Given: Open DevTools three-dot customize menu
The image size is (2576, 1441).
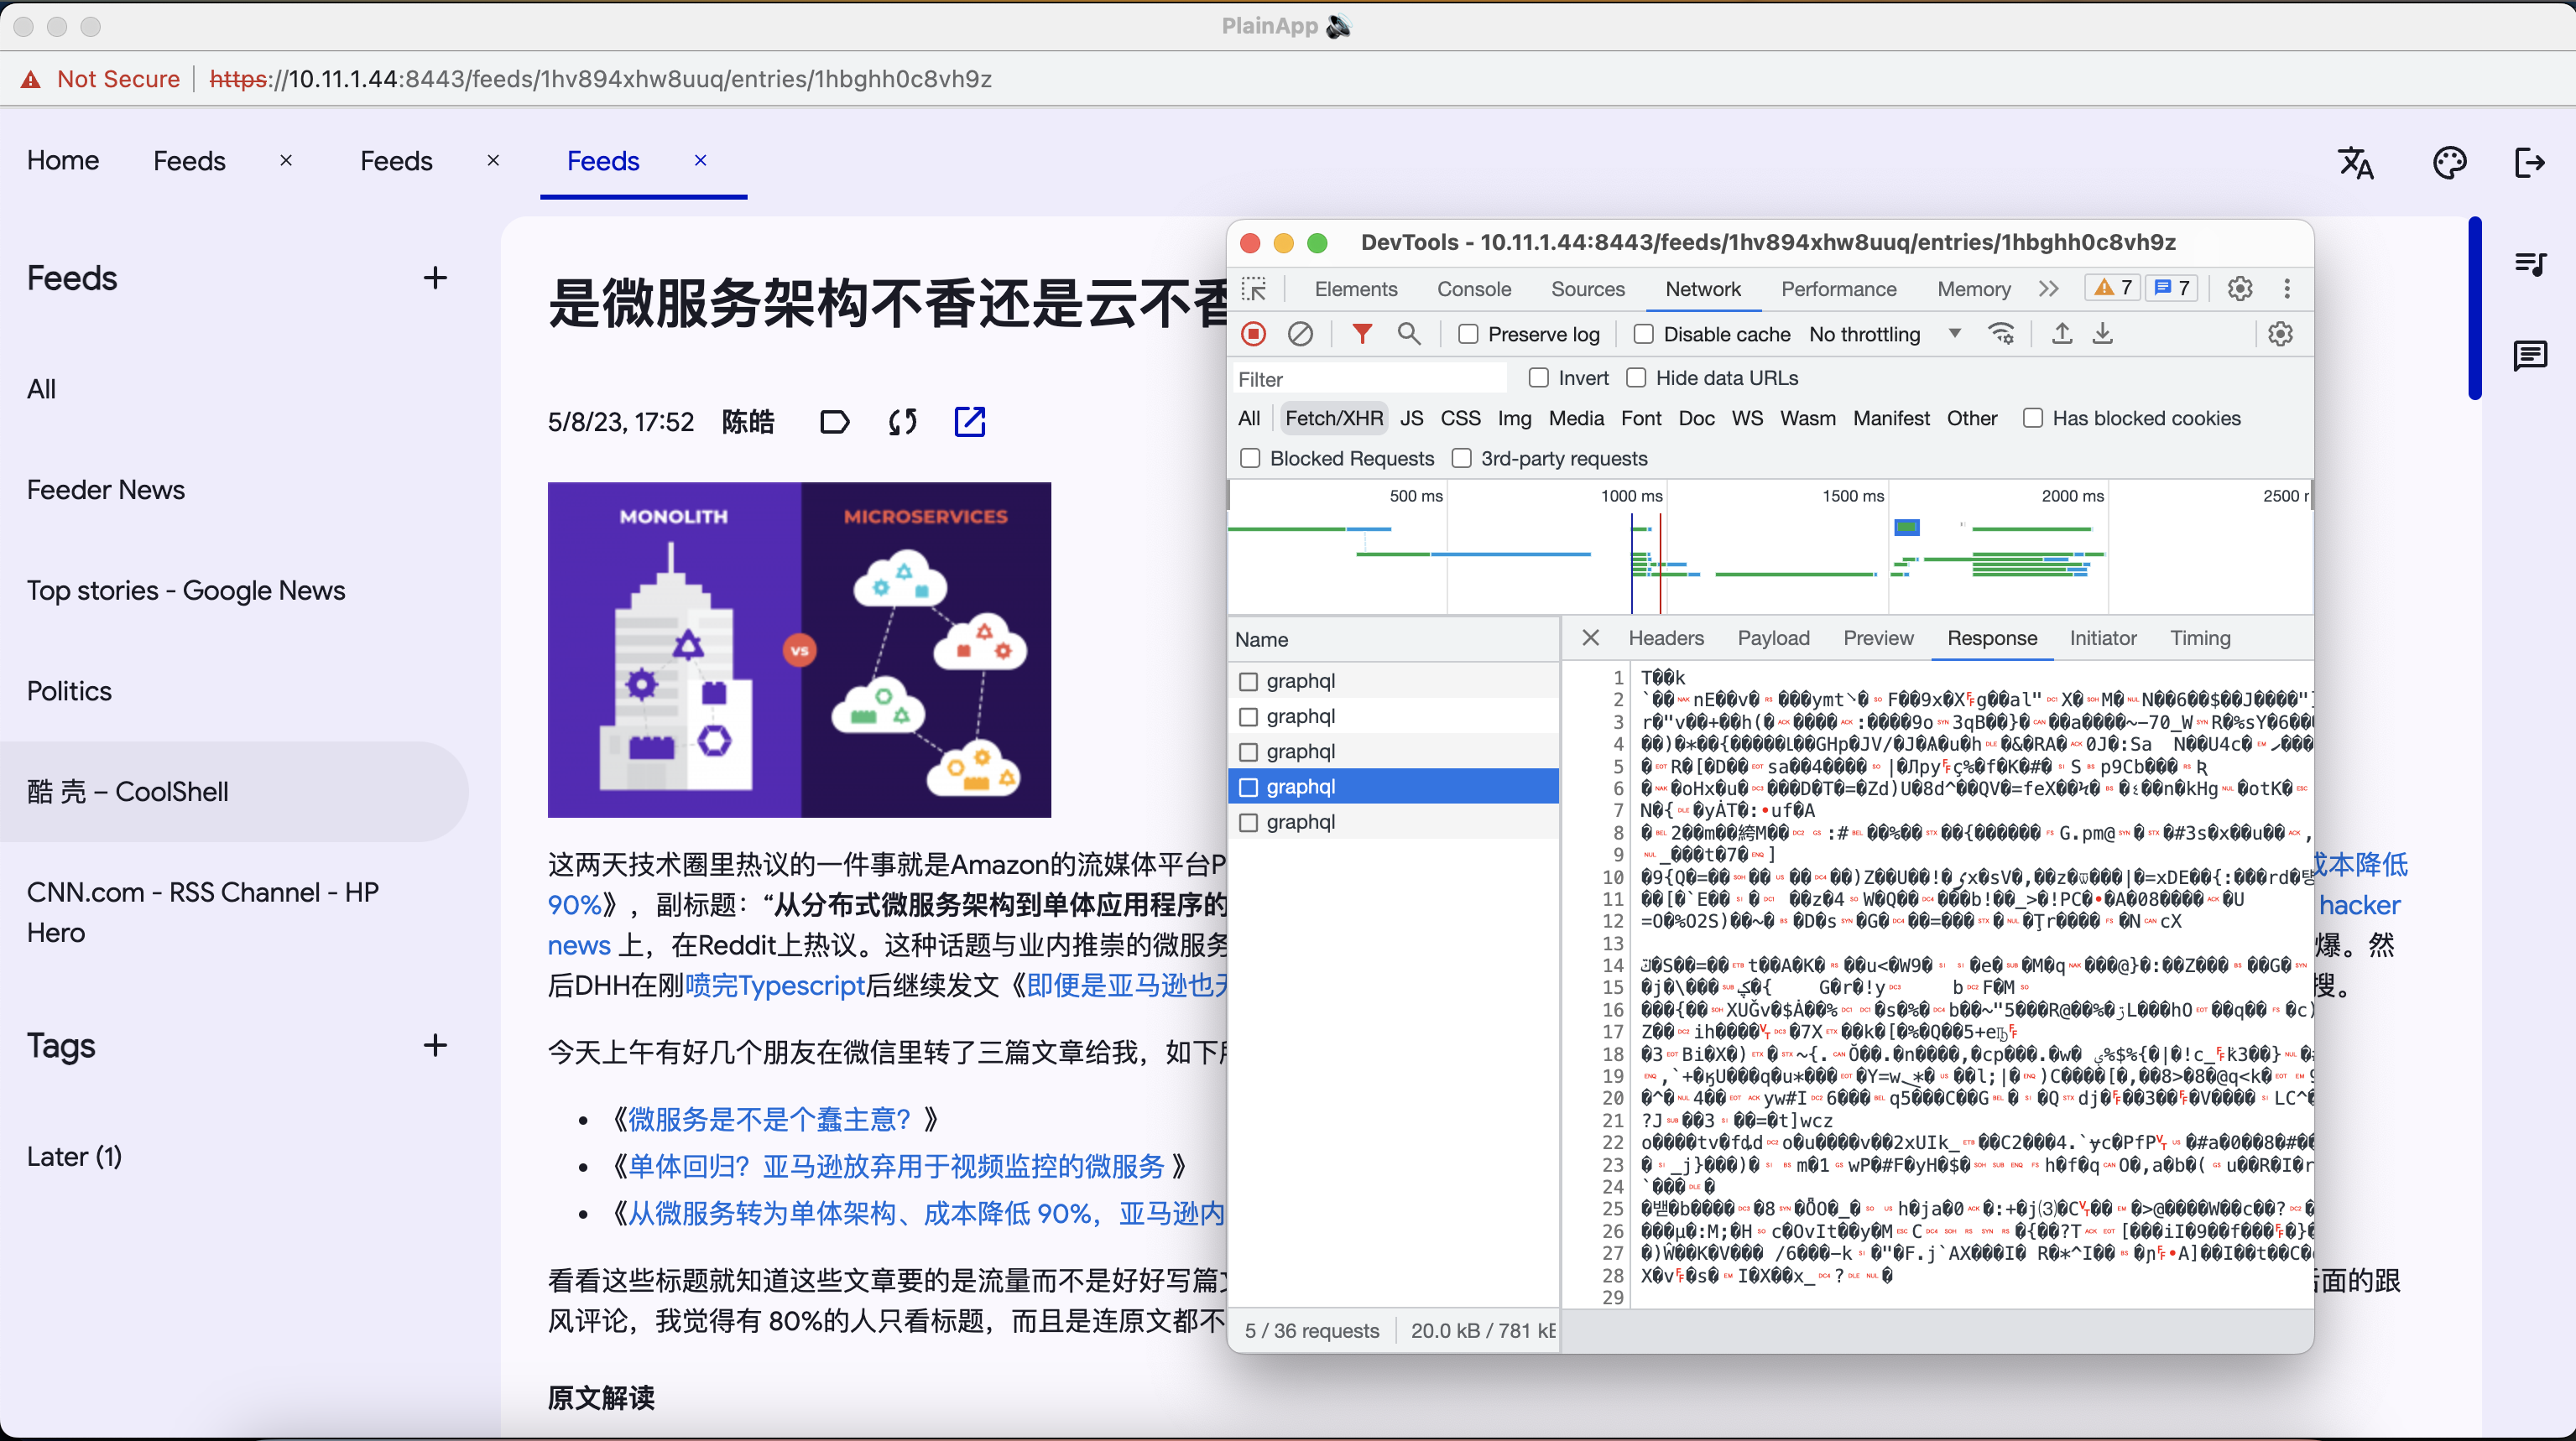Looking at the screenshot, I should 2287,289.
